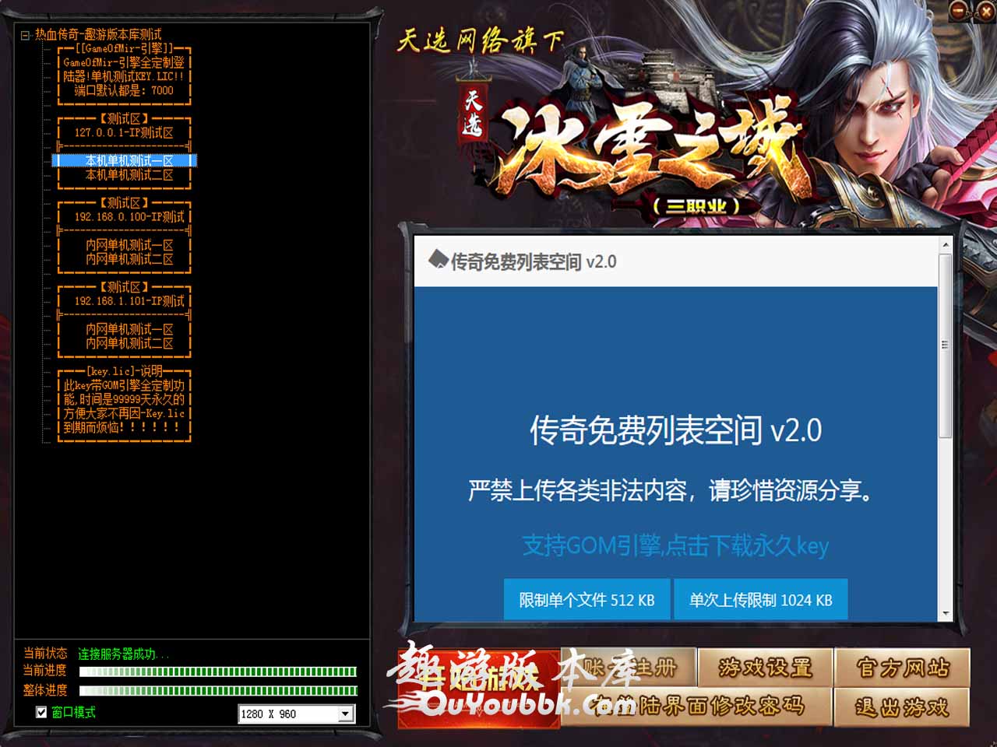
Task: Click the 支持GOM引擎 download key link
Action: [x=675, y=545]
